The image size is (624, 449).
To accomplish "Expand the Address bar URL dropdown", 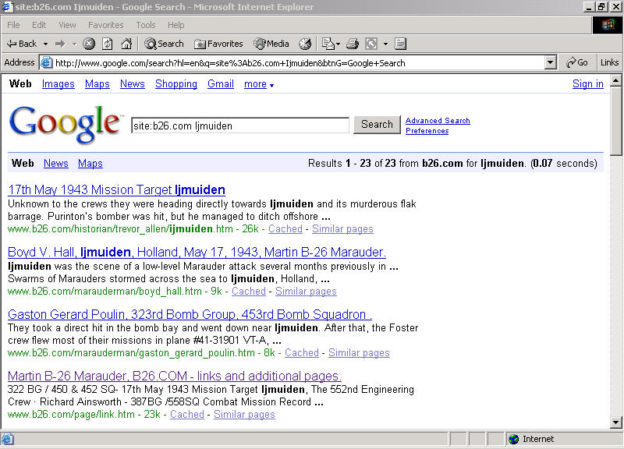I will [551, 62].
